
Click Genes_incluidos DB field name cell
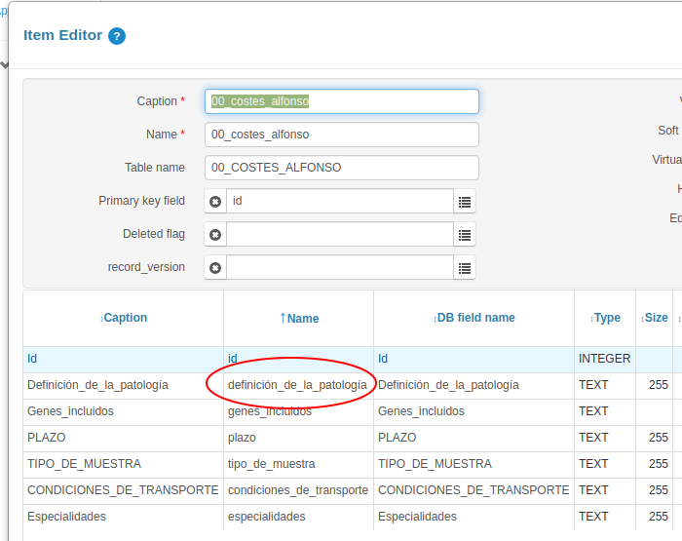pos(474,411)
